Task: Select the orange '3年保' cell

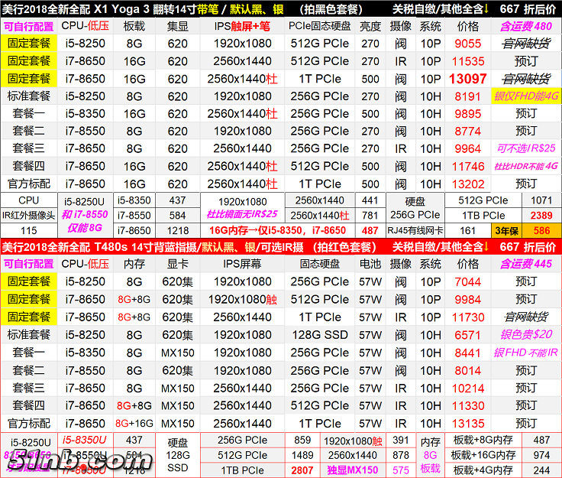Action: tap(506, 231)
